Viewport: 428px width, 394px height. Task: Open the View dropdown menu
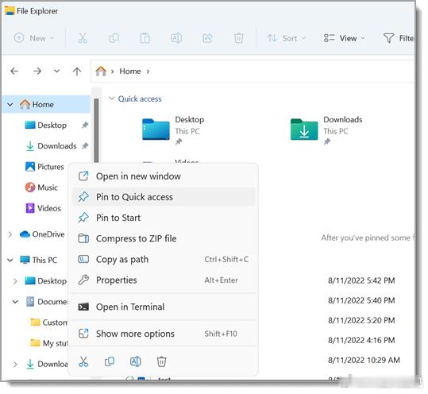click(345, 38)
